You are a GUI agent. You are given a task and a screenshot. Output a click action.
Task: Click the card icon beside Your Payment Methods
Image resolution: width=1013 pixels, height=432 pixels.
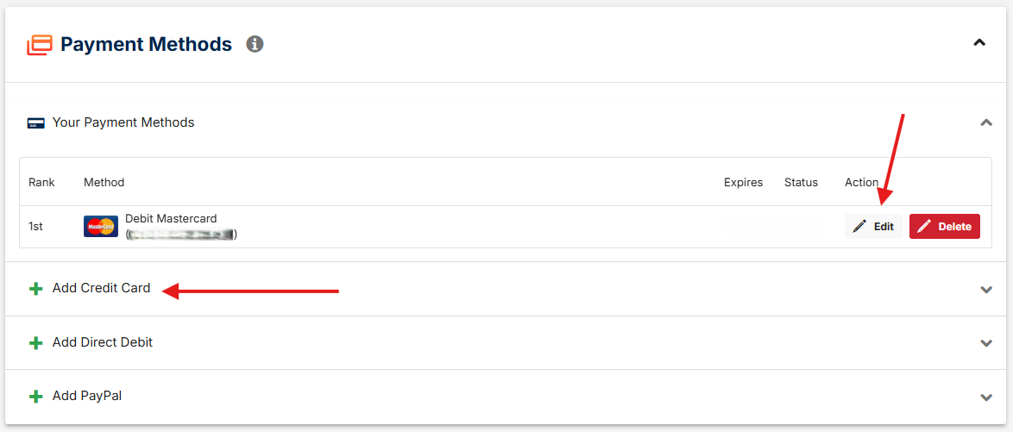[x=35, y=122]
